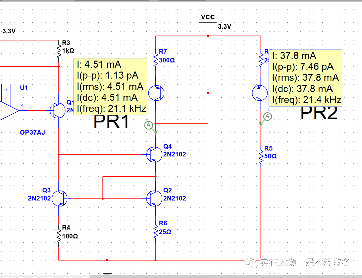Image resolution: width=362 pixels, height=278 pixels.
Task: Select the PNP transistor above PR2 probe
Action: tap(259, 93)
